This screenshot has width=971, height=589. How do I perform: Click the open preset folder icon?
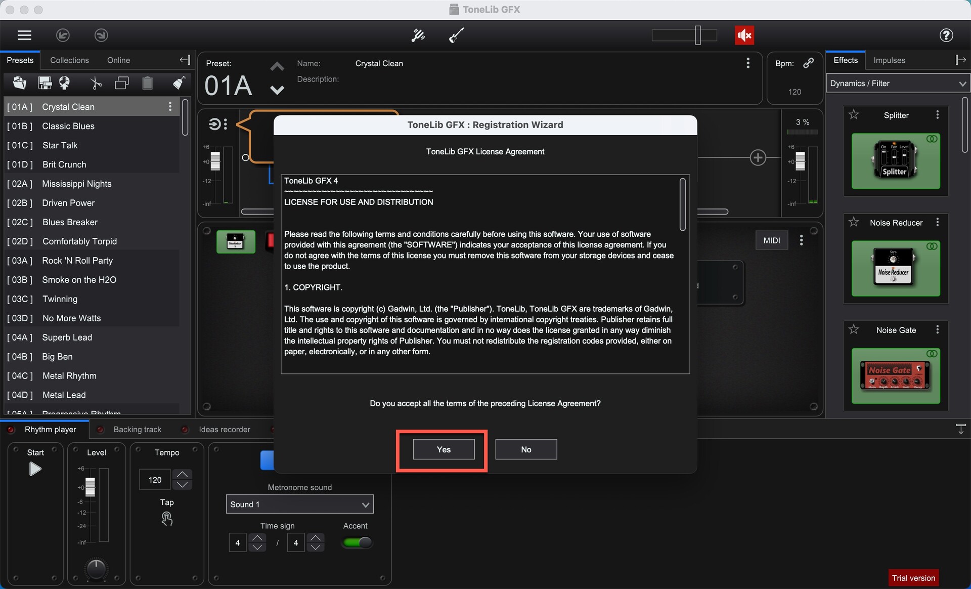click(20, 83)
